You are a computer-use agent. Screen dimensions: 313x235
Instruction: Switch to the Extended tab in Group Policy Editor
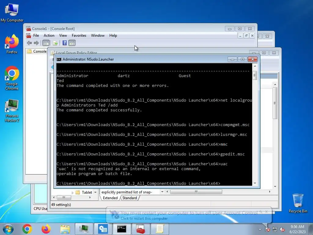pos(110,198)
